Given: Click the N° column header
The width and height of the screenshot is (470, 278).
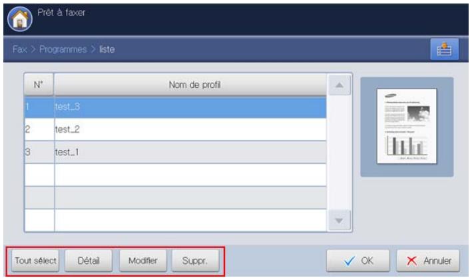Looking at the screenshot, I should click(x=39, y=85).
